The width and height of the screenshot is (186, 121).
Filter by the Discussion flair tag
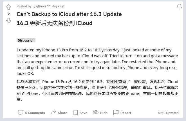point(26,40)
